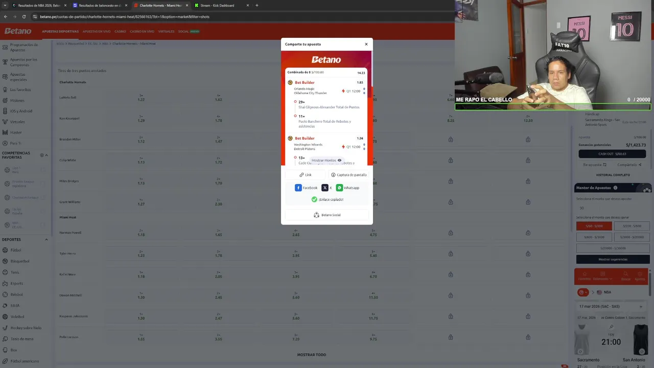Open Historial Completo
Screen dimensions: 654x368
pos(613,175)
